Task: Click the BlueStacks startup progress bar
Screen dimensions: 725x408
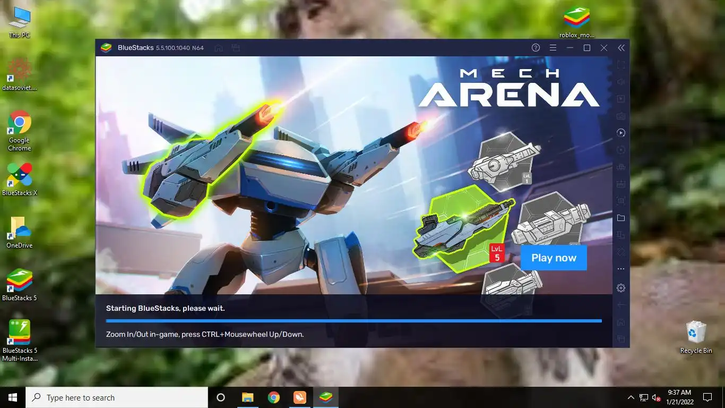Action: (354, 321)
